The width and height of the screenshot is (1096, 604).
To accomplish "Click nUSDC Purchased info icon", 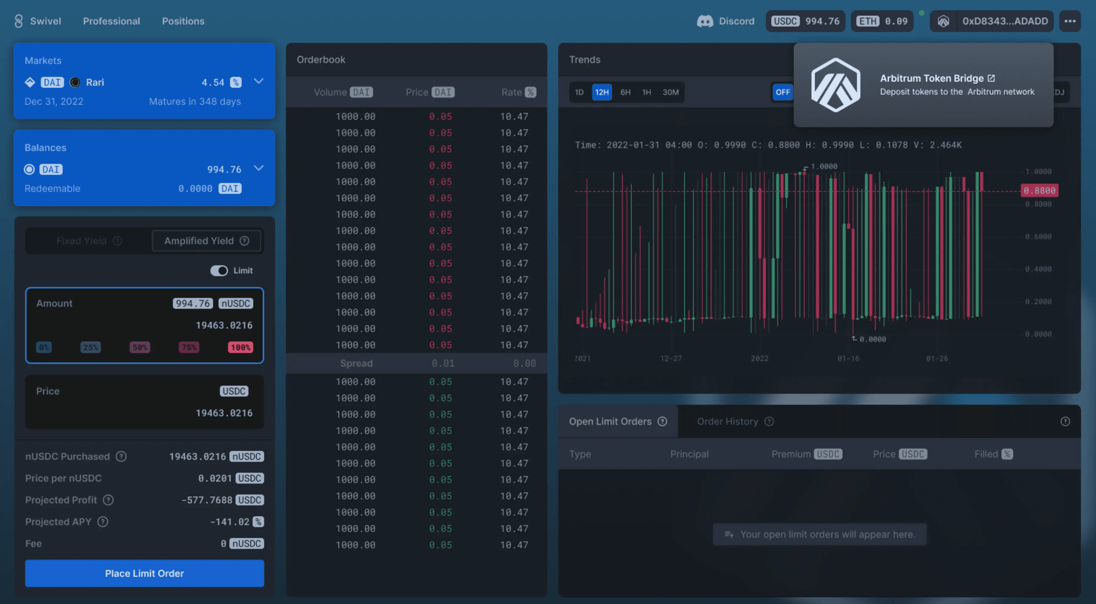I will 121,456.
